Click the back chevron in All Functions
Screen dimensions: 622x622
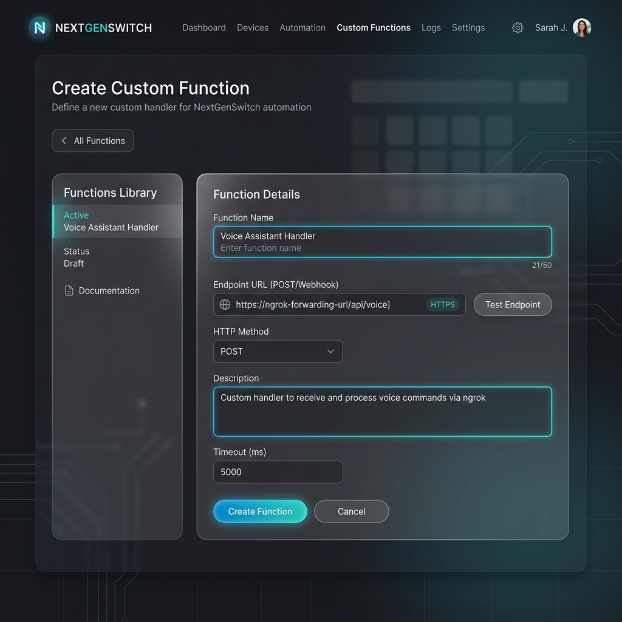click(64, 141)
